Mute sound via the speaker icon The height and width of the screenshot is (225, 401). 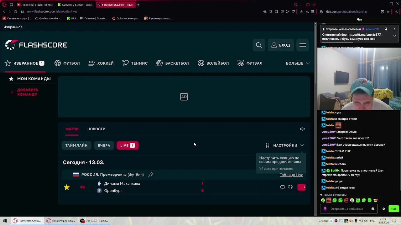pos(302,129)
